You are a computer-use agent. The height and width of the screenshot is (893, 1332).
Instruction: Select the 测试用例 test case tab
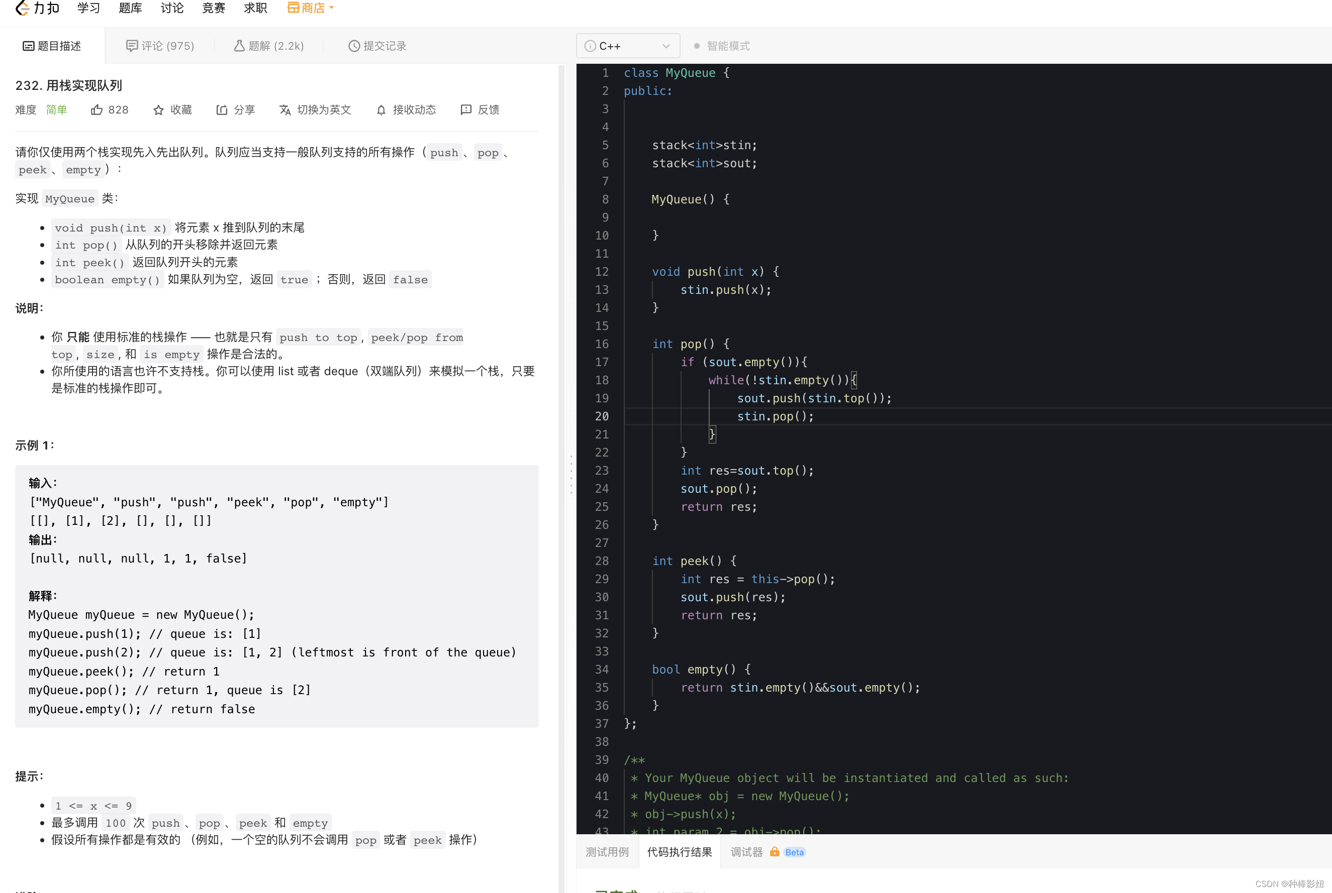tap(607, 851)
